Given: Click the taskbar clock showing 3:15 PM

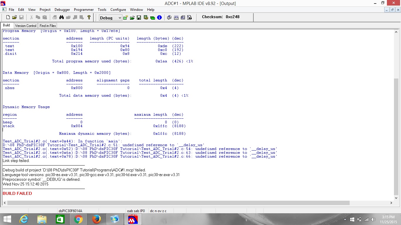Looking at the screenshot, I should [x=388, y=219].
